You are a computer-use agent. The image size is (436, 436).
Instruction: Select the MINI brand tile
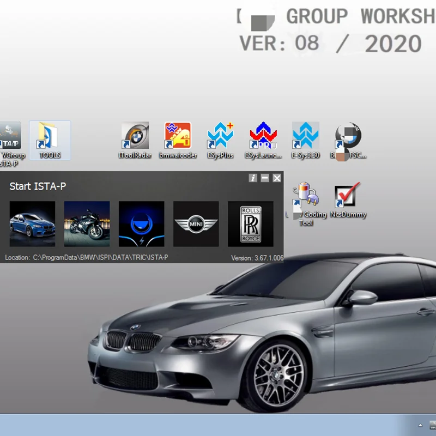(x=196, y=224)
